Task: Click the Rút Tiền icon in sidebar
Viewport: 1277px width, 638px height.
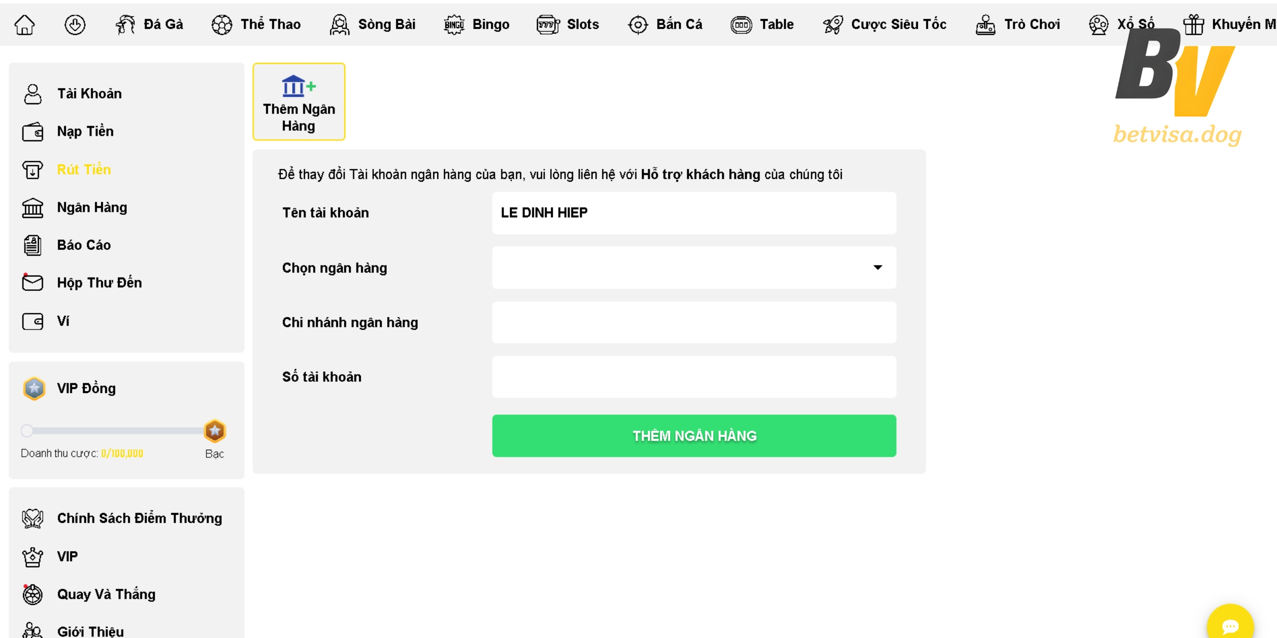Action: coord(33,169)
